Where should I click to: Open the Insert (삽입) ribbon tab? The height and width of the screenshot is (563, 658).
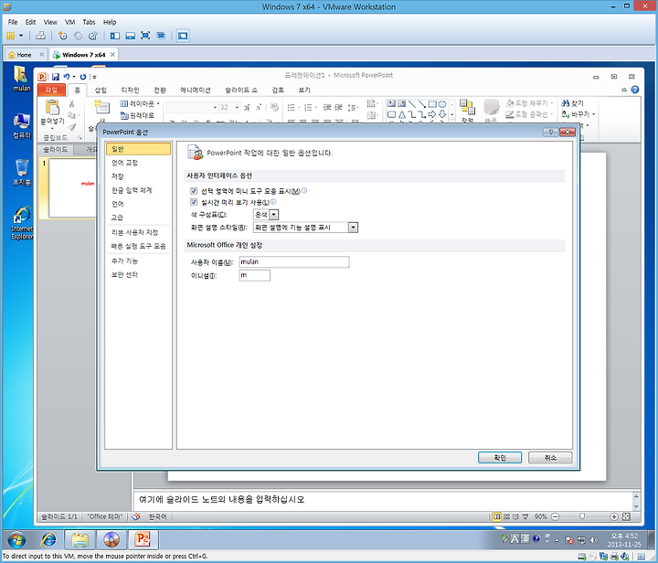click(101, 90)
